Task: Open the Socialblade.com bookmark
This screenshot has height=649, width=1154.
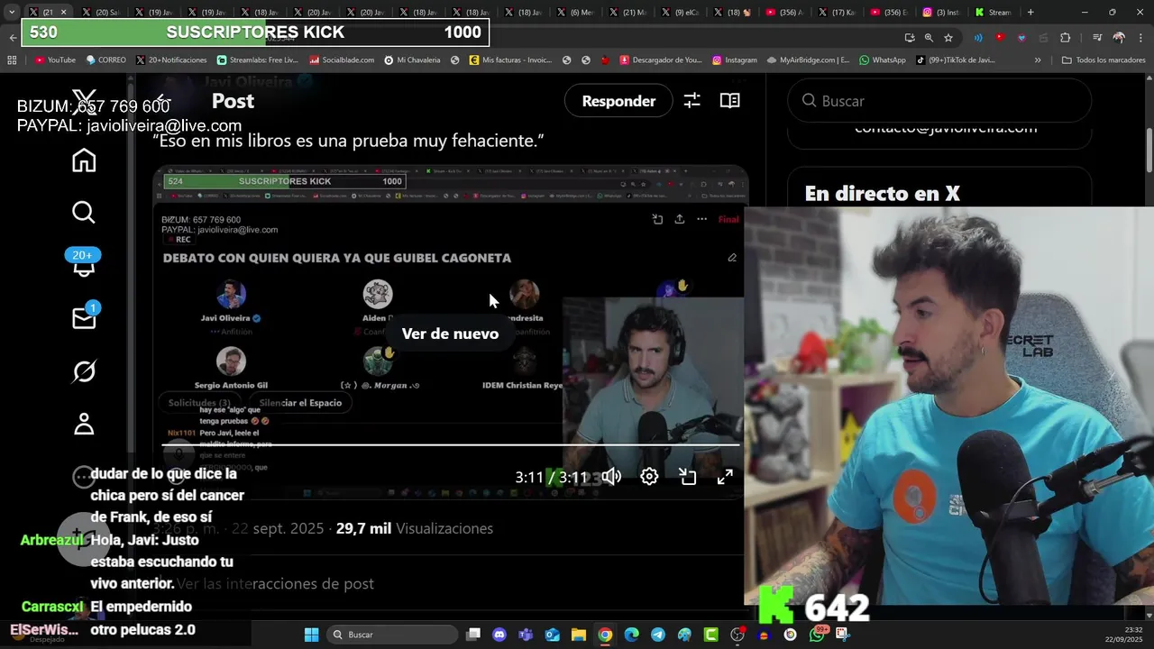Action: (342, 60)
